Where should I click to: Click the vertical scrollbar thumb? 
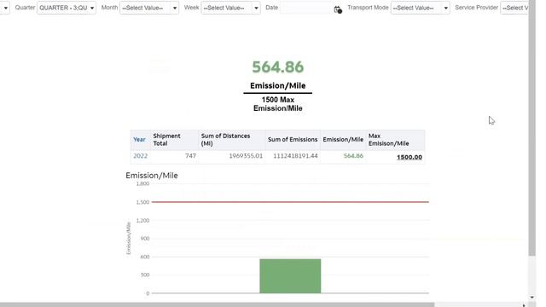(x=531, y=128)
